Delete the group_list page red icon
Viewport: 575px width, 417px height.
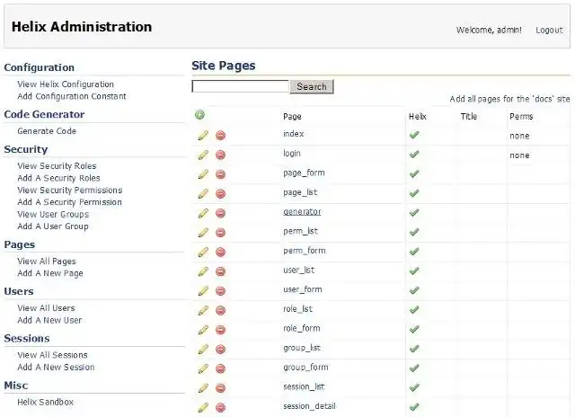(220, 350)
